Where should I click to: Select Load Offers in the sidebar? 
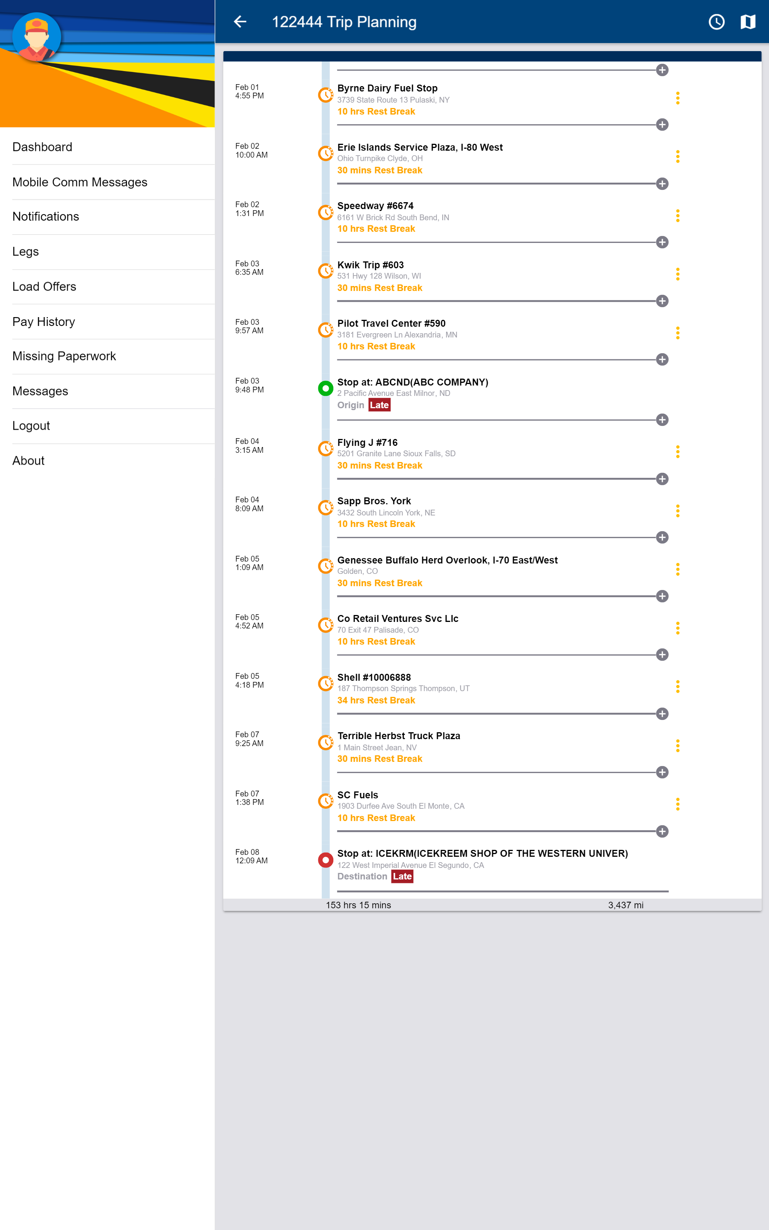coord(44,286)
